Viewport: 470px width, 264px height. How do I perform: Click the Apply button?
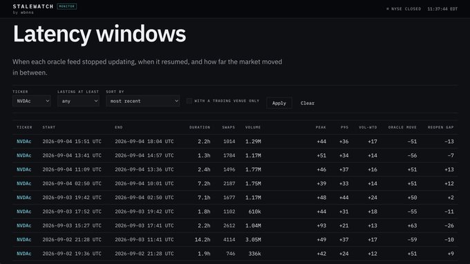(279, 103)
